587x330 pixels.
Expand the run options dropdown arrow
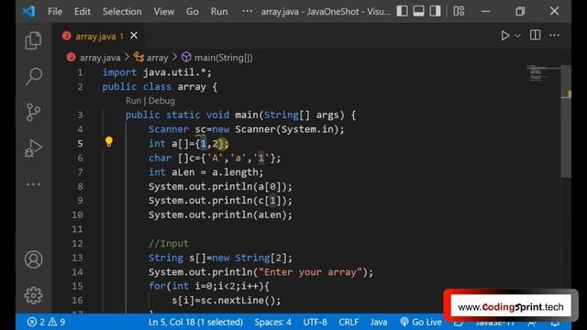[517, 36]
